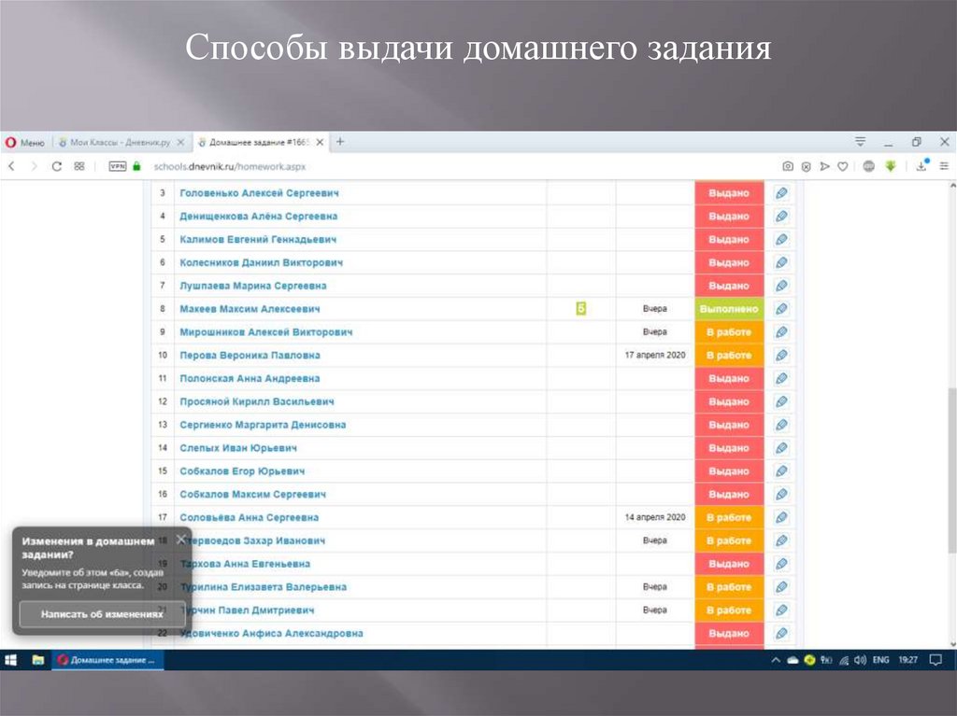Click Домашнее задание Opera taskbar button
The width and height of the screenshot is (957, 716).
point(108,660)
